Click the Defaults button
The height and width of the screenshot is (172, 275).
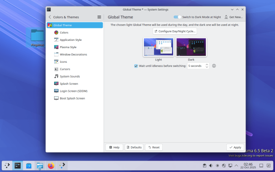coord(134,147)
